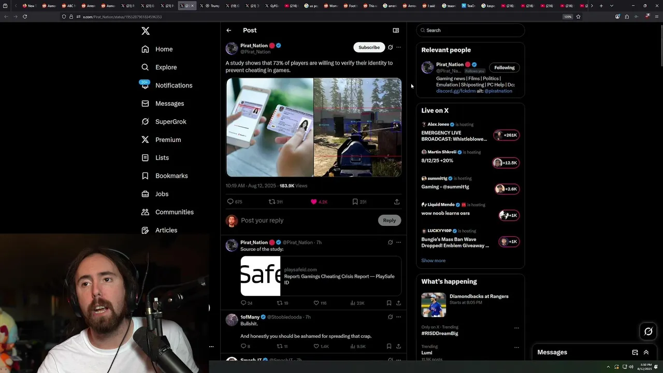Open Articles in the sidebar

[x=159, y=230]
